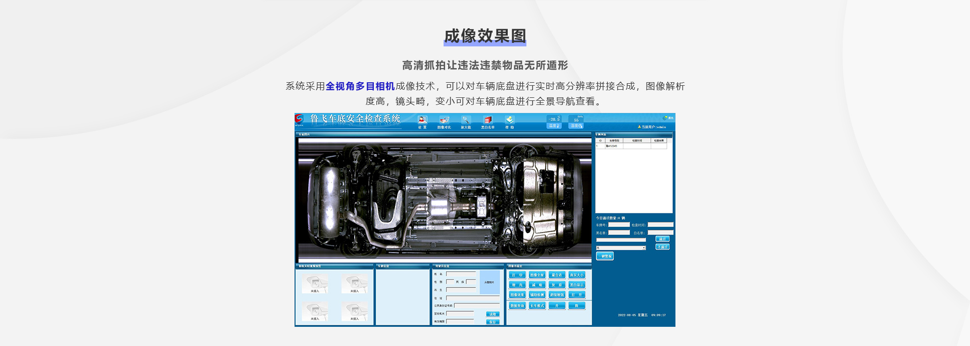Click the 增亮 brighten button
The image size is (970, 346).
coord(517,285)
